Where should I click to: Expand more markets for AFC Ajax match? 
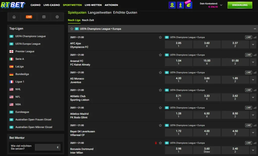coord(253,44)
